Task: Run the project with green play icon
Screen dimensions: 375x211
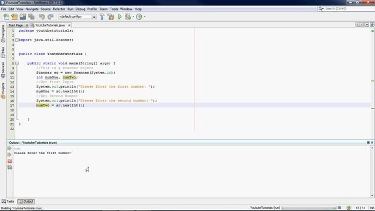Action: click(x=120, y=17)
